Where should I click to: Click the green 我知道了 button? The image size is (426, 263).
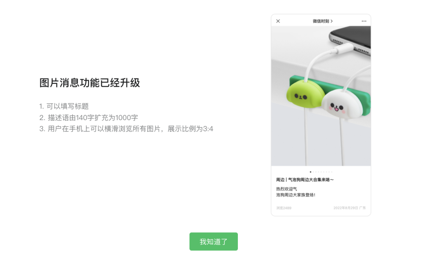213,241
